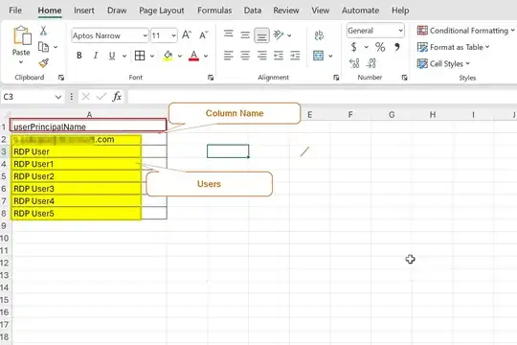
Task: Middle align cell contents
Action: click(245, 34)
